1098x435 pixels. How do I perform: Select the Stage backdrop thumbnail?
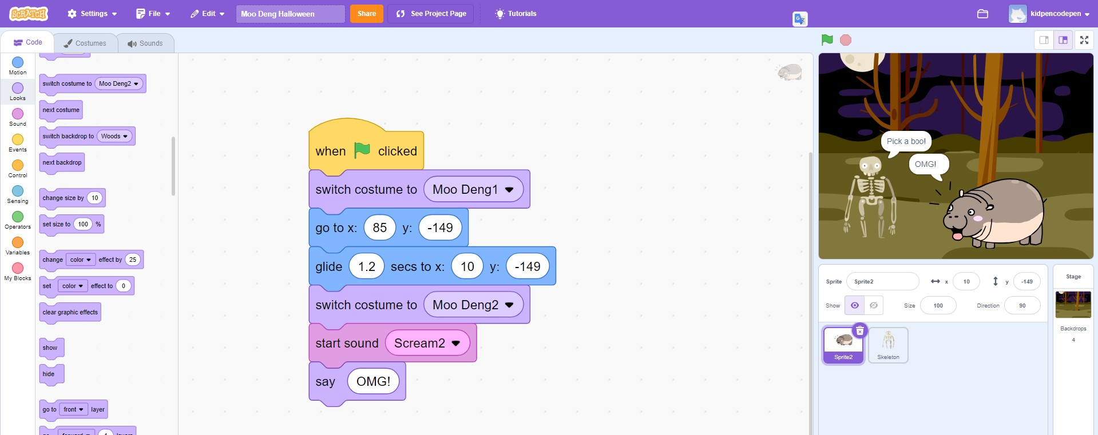(x=1073, y=304)
